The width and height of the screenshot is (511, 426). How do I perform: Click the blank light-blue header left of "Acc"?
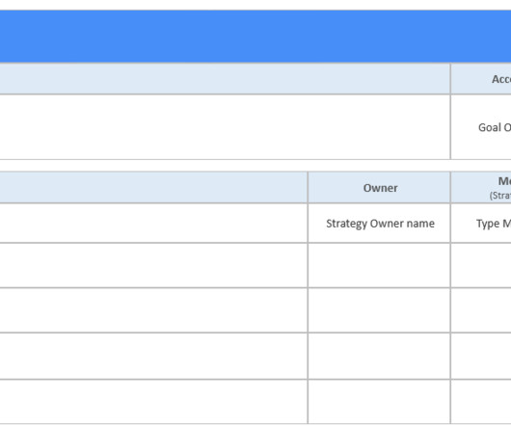point(225,79)
